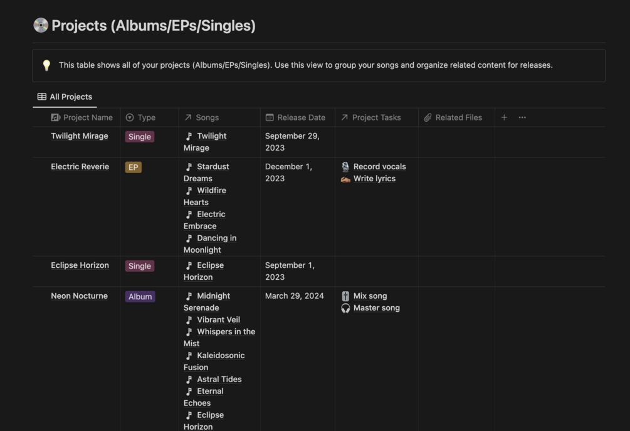
Task: Add a new property with plus icon
Action: point(504,117)
